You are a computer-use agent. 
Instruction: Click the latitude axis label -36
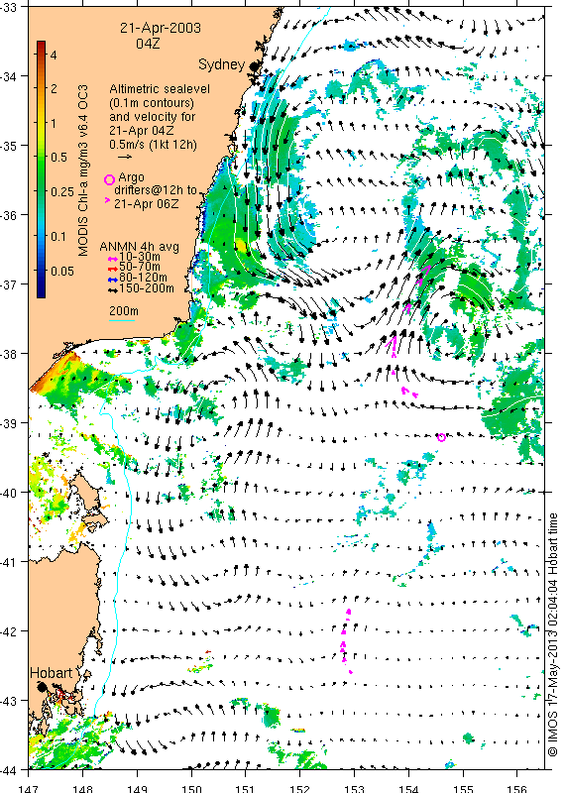(9, 215)
